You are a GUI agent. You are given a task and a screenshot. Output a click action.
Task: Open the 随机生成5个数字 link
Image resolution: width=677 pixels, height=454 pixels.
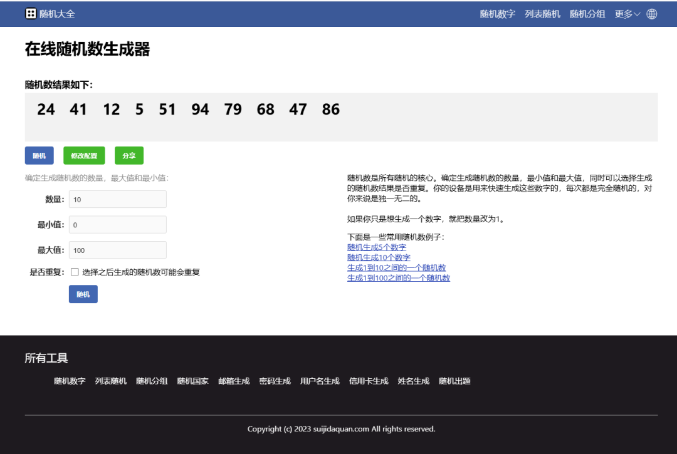coord(377,247)
